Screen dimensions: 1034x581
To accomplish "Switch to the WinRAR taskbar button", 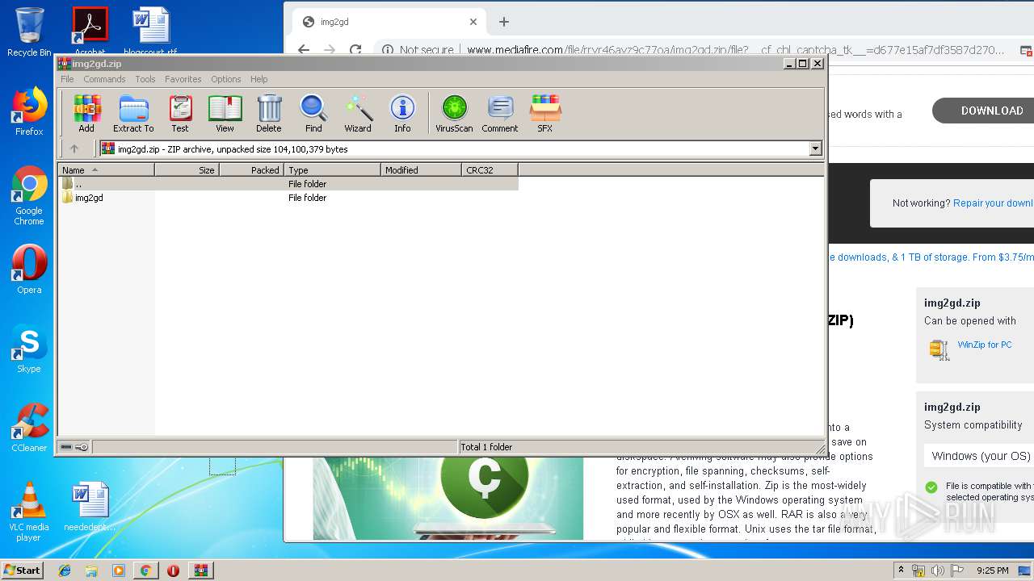I will (201, 571).
